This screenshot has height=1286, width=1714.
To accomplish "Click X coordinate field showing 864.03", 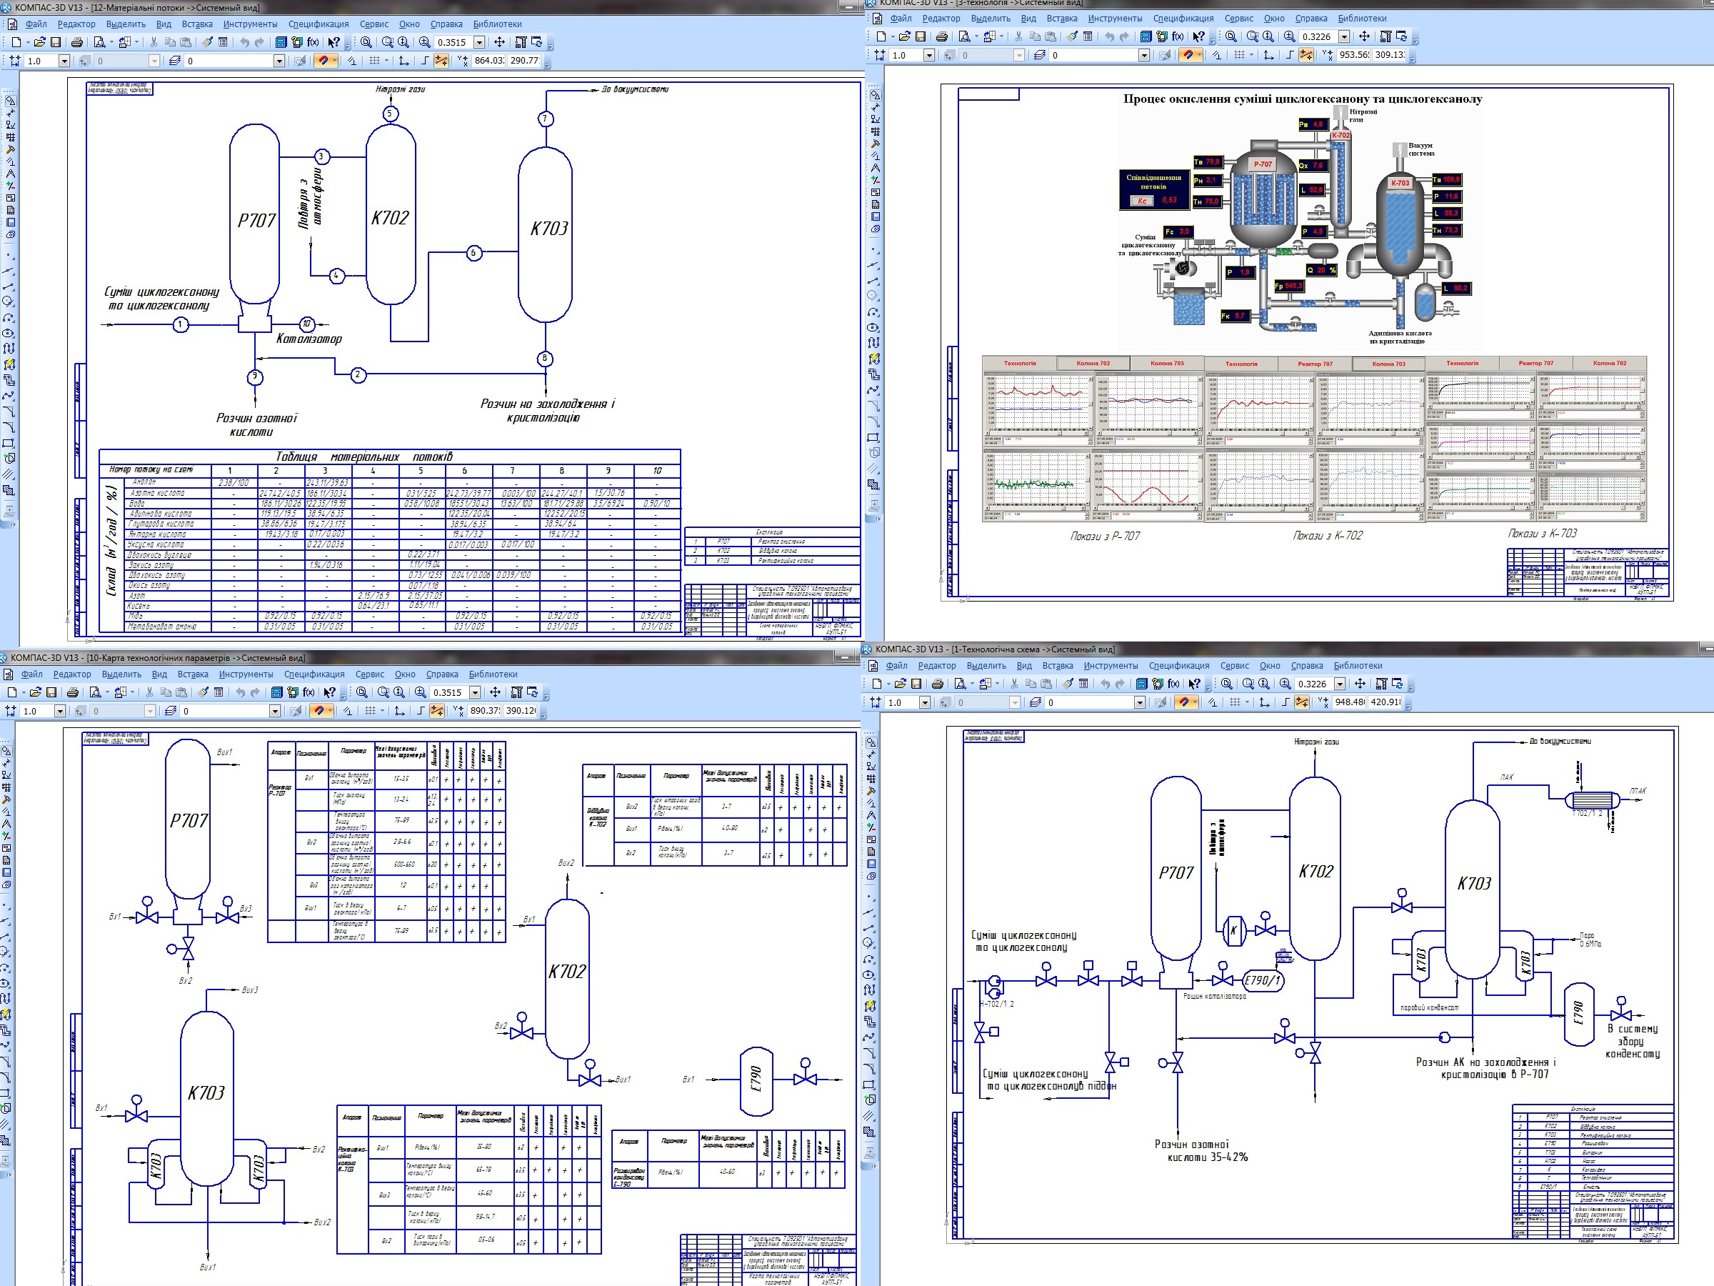I will click(488, 61).
